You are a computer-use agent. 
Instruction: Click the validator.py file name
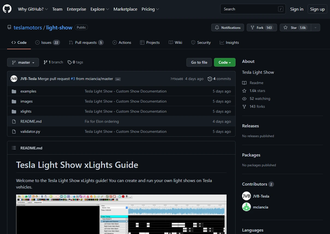click(30, 131)
